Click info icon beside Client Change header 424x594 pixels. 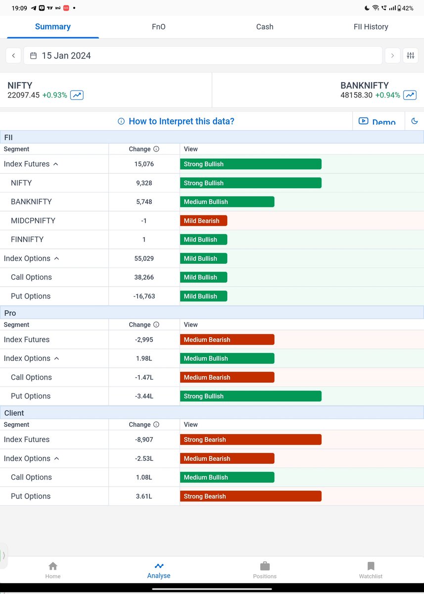pyautogui.click(x=156, y=425)
